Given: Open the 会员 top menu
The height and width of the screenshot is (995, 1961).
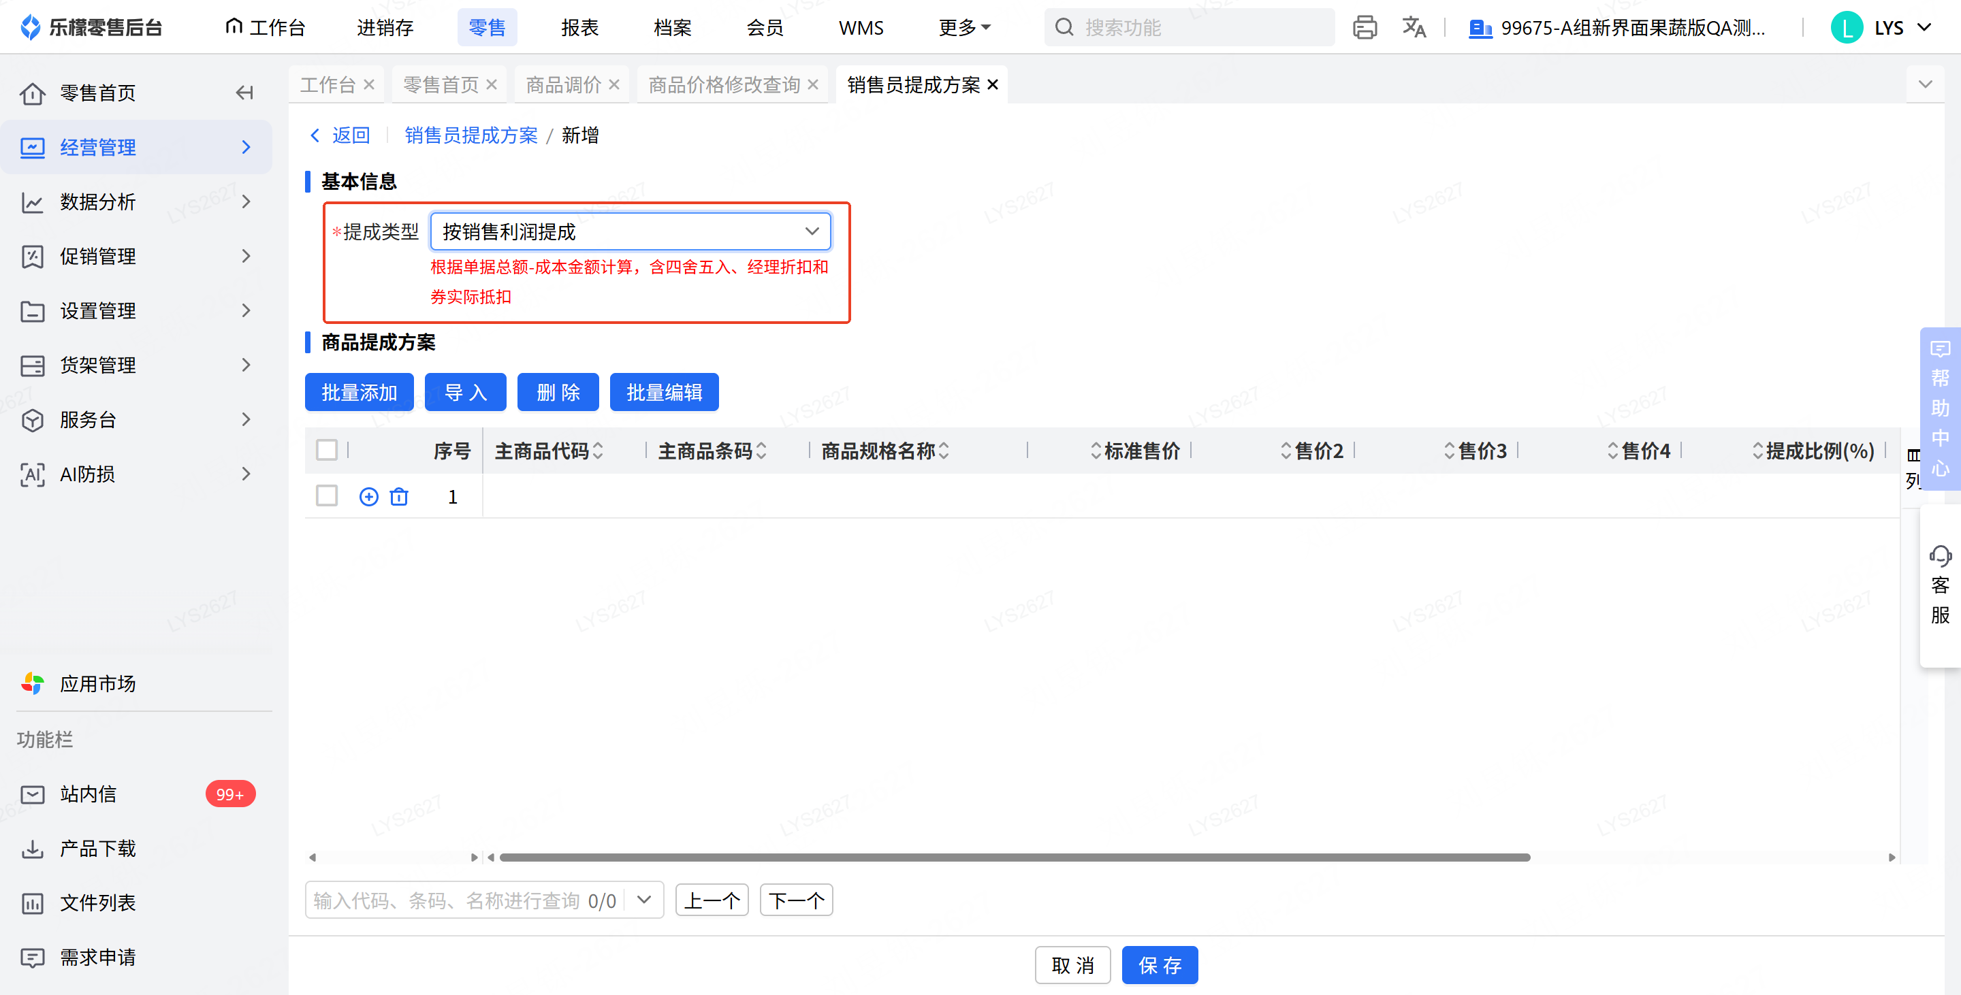Looking at the screenshot, I should tap(765, 27).
